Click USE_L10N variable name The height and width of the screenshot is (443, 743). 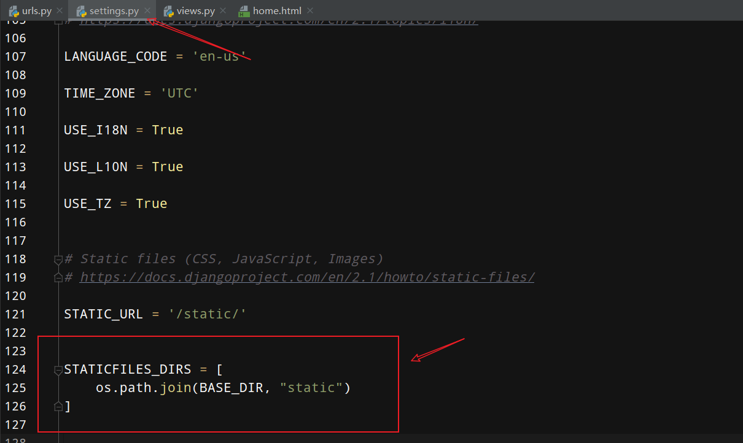tap(96, 167)
